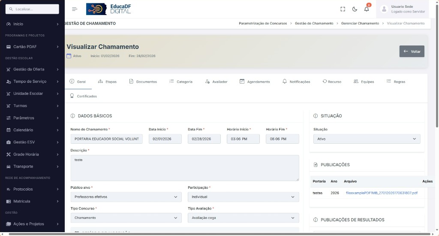This screenshot has width=439, height=236.
Task: Click the Transporte bus icon
Action: (9, 166)
